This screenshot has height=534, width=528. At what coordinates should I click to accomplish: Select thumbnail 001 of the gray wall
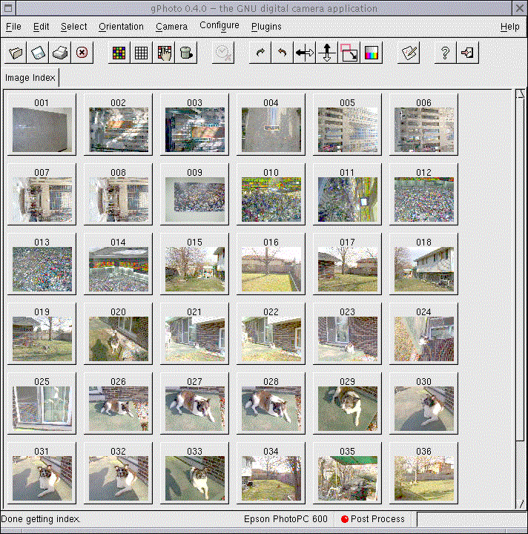[x=42, y=125]
